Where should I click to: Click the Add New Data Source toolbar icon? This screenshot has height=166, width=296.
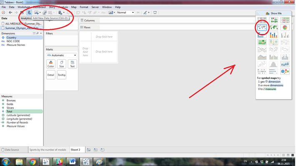pos(29,13)
